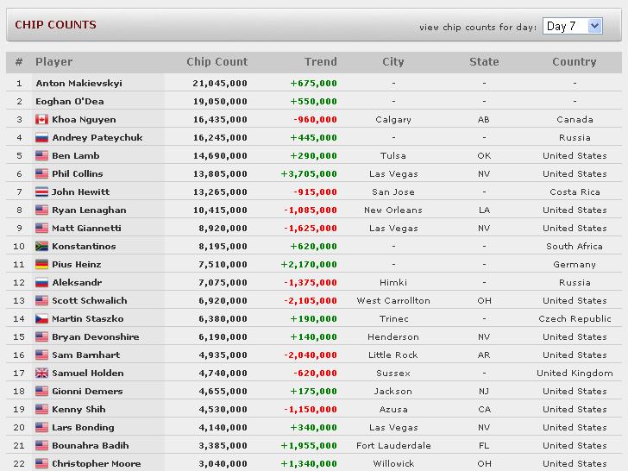Select the Player column header
This screenshot has height=471, width=628.
[x=54, y=62]
